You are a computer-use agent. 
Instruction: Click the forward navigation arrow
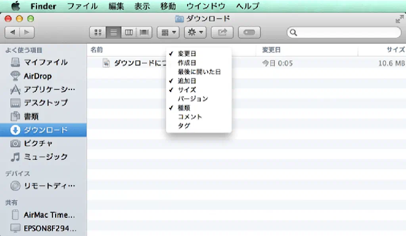point(27,33)
